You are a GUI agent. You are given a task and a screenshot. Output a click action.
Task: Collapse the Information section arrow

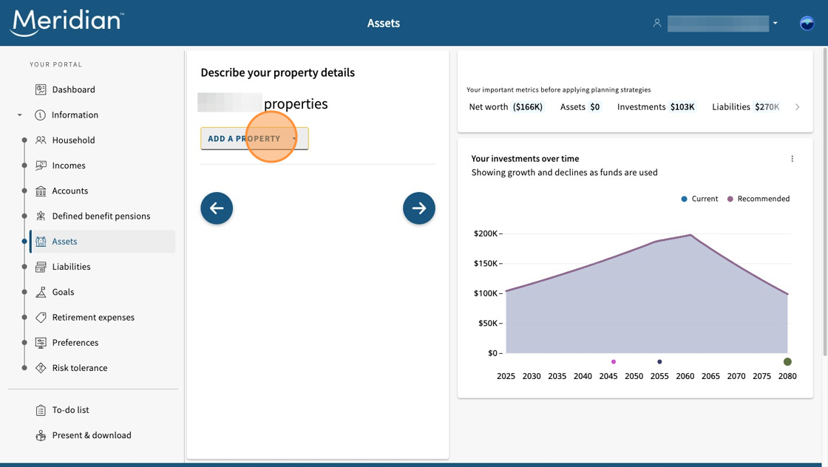point(19,115)
